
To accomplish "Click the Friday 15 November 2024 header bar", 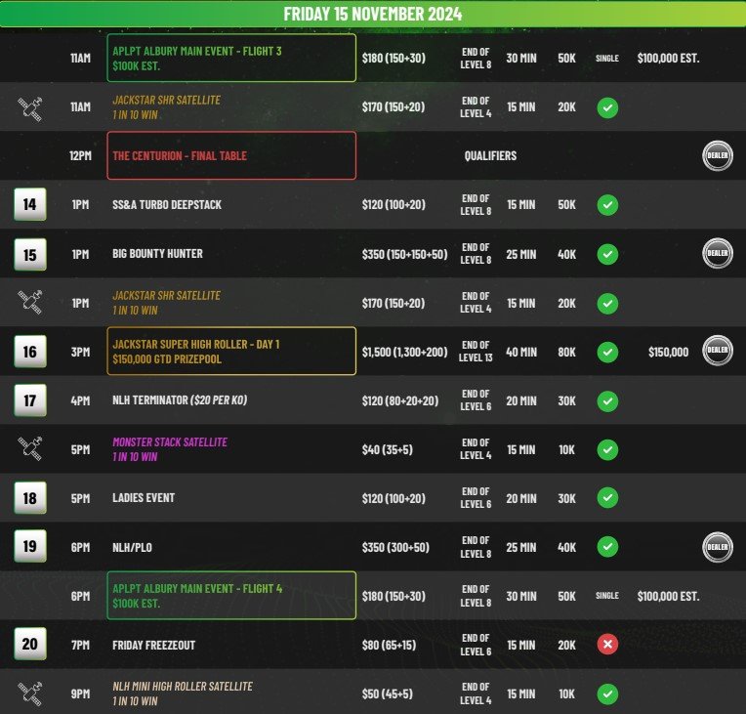I will click(x=373, y=14).
